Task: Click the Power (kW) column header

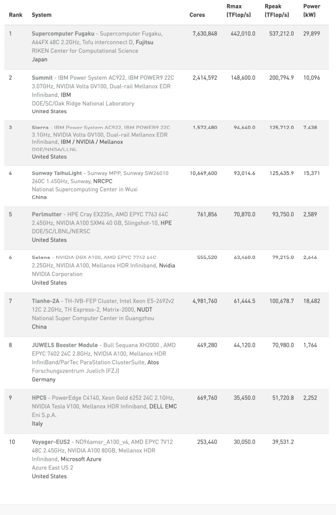Action: [312, 11]
